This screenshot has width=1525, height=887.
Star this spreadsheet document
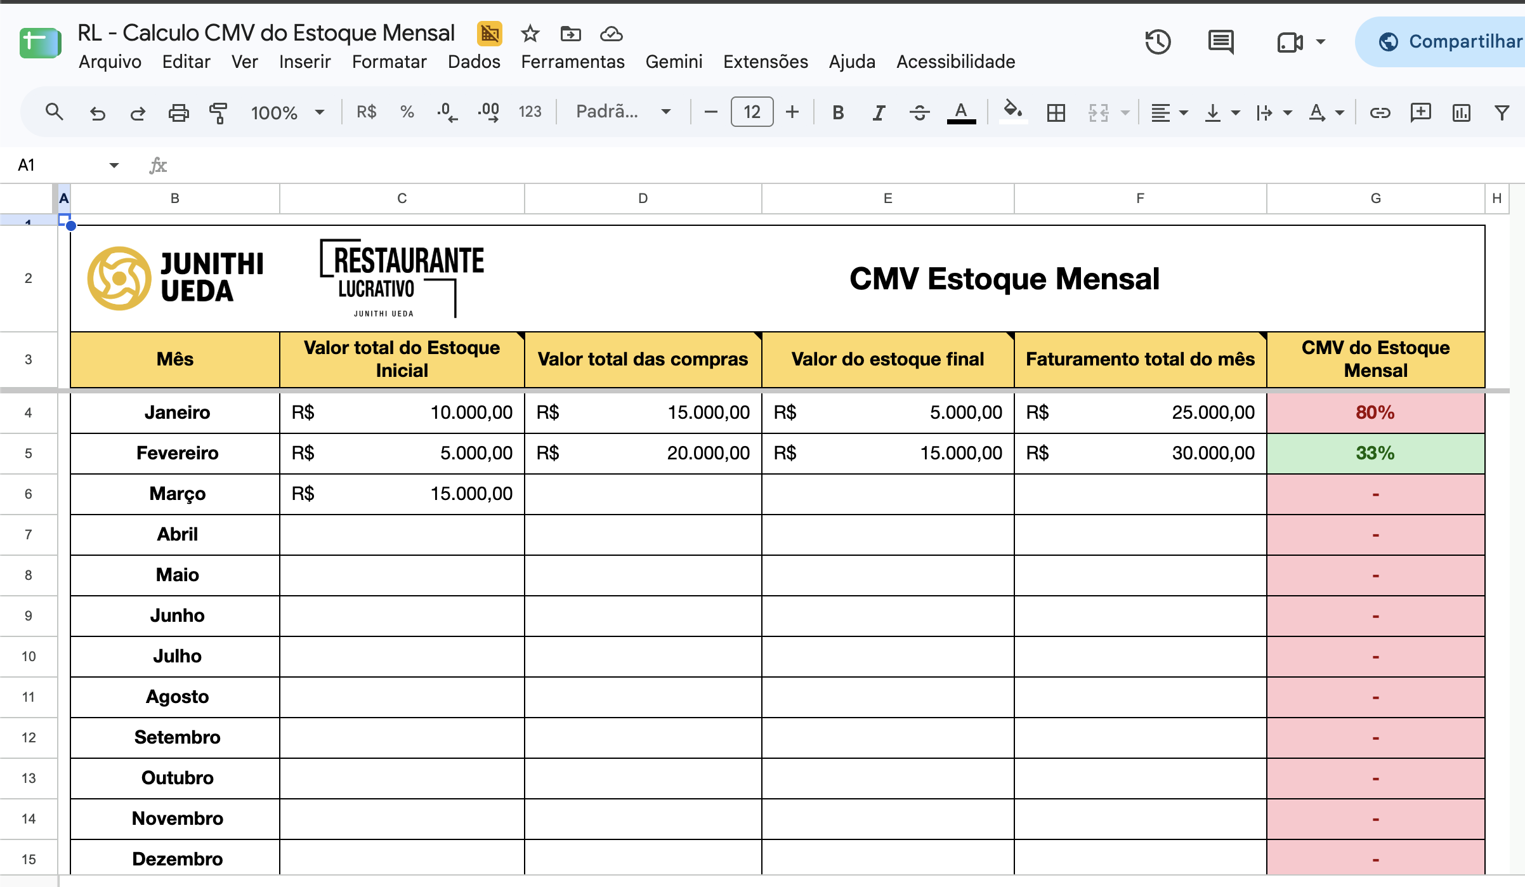pos(530,34)
